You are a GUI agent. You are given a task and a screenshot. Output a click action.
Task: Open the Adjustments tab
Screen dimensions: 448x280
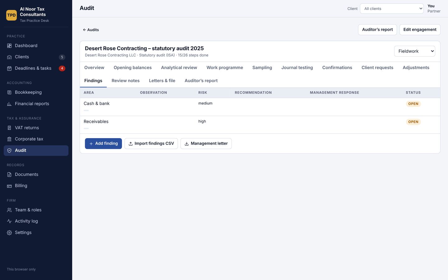416,68
